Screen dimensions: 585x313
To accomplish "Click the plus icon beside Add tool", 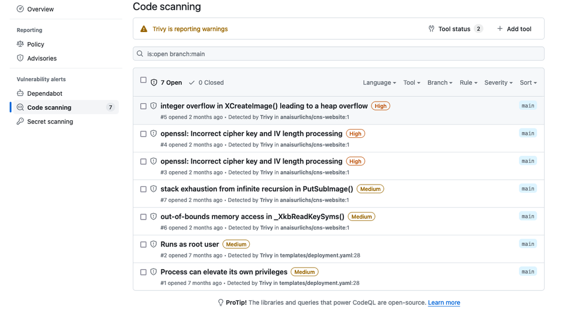I will tap(500, 29).
